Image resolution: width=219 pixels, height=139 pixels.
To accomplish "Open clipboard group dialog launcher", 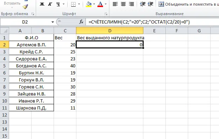I will (33, 14).
